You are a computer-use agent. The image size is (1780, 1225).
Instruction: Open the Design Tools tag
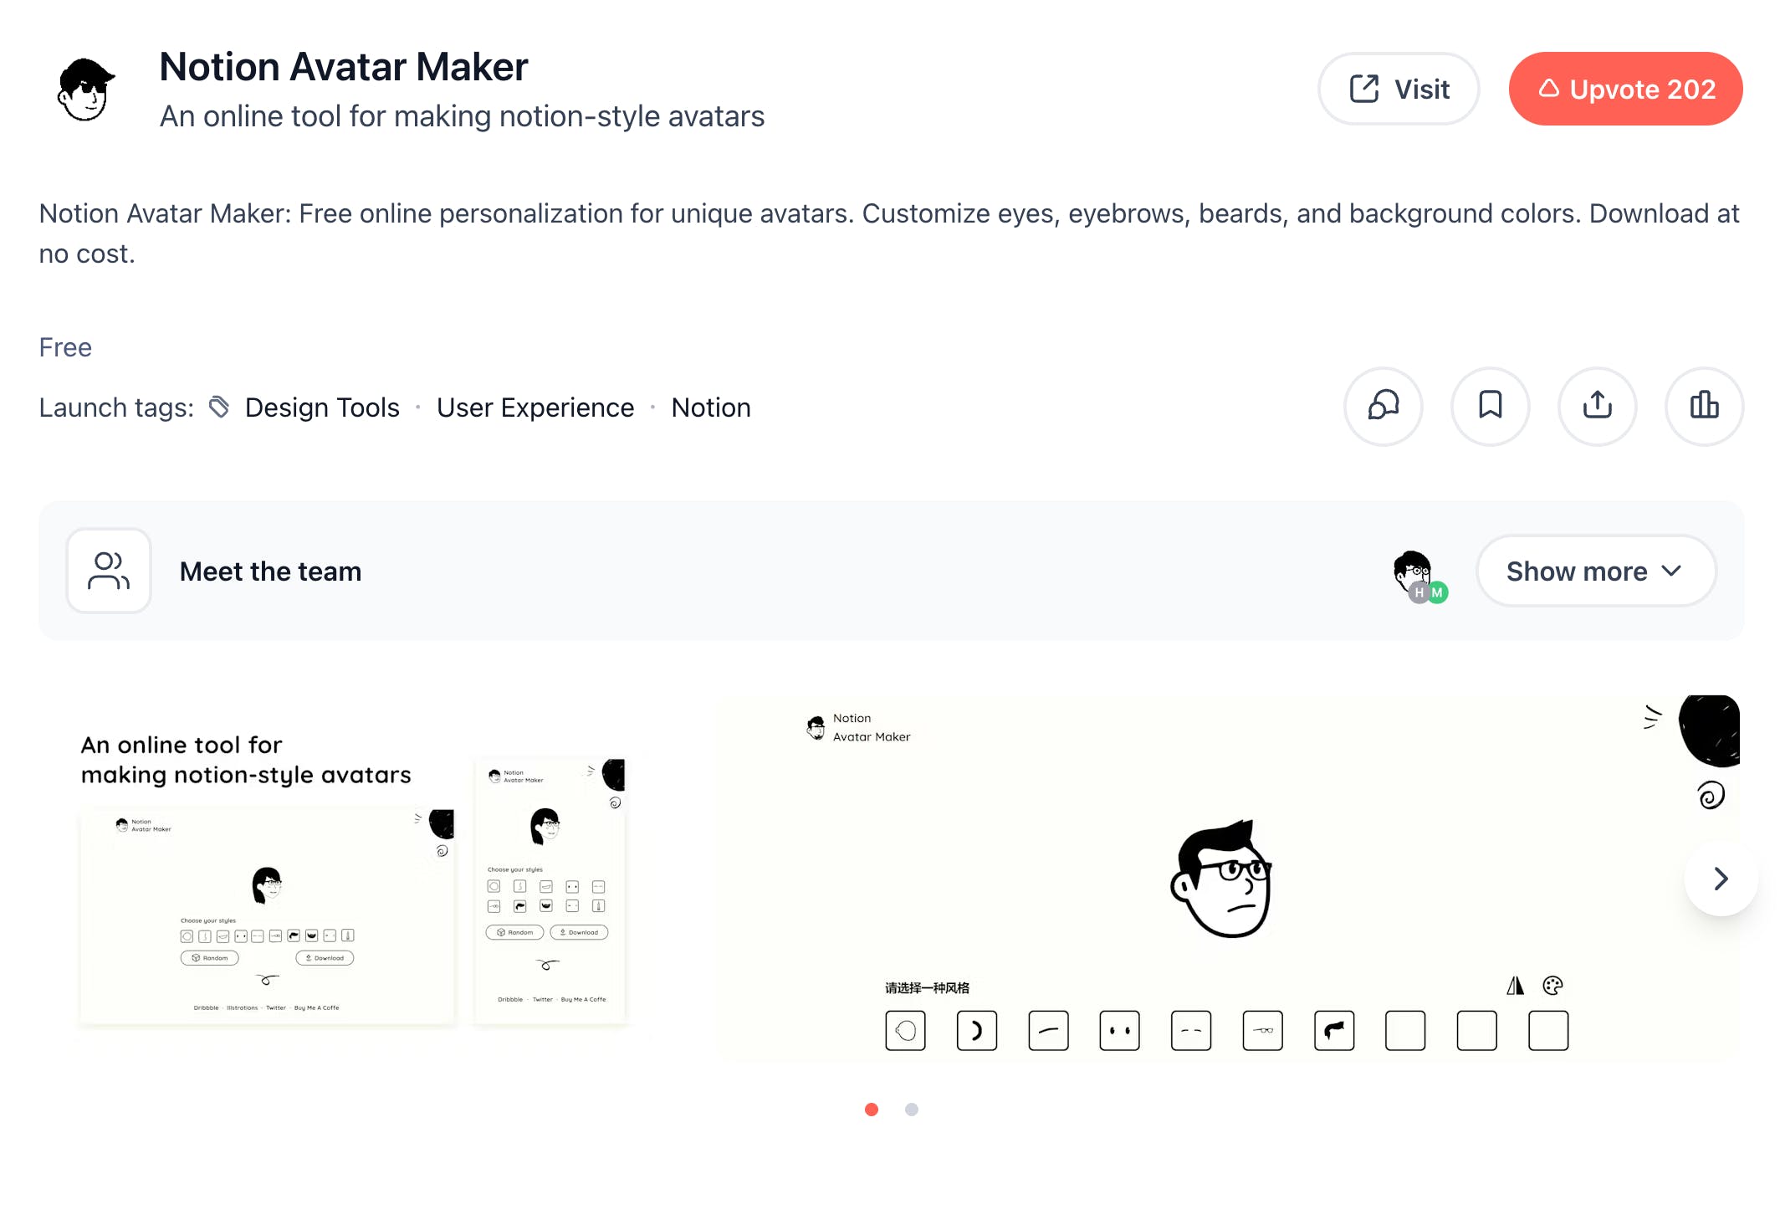tap(322, 407)
